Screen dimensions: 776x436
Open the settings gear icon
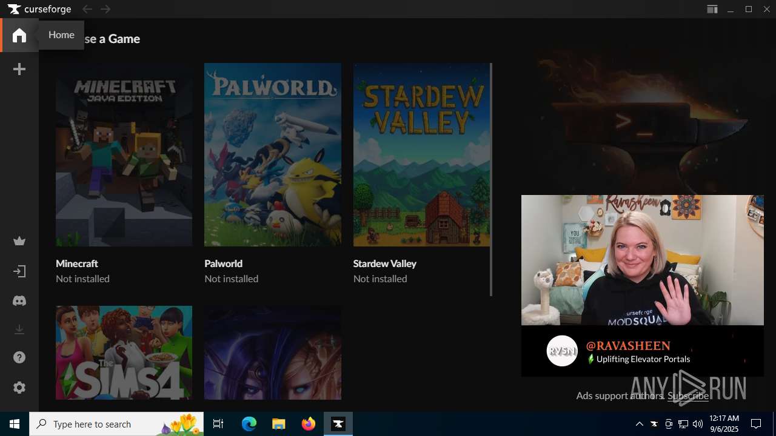(x=19, y=388)
